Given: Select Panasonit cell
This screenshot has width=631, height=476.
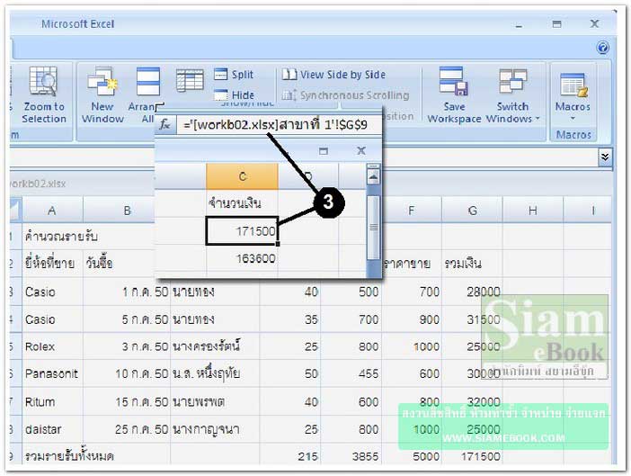Looking at the screenshot, I should pos(52,373).
